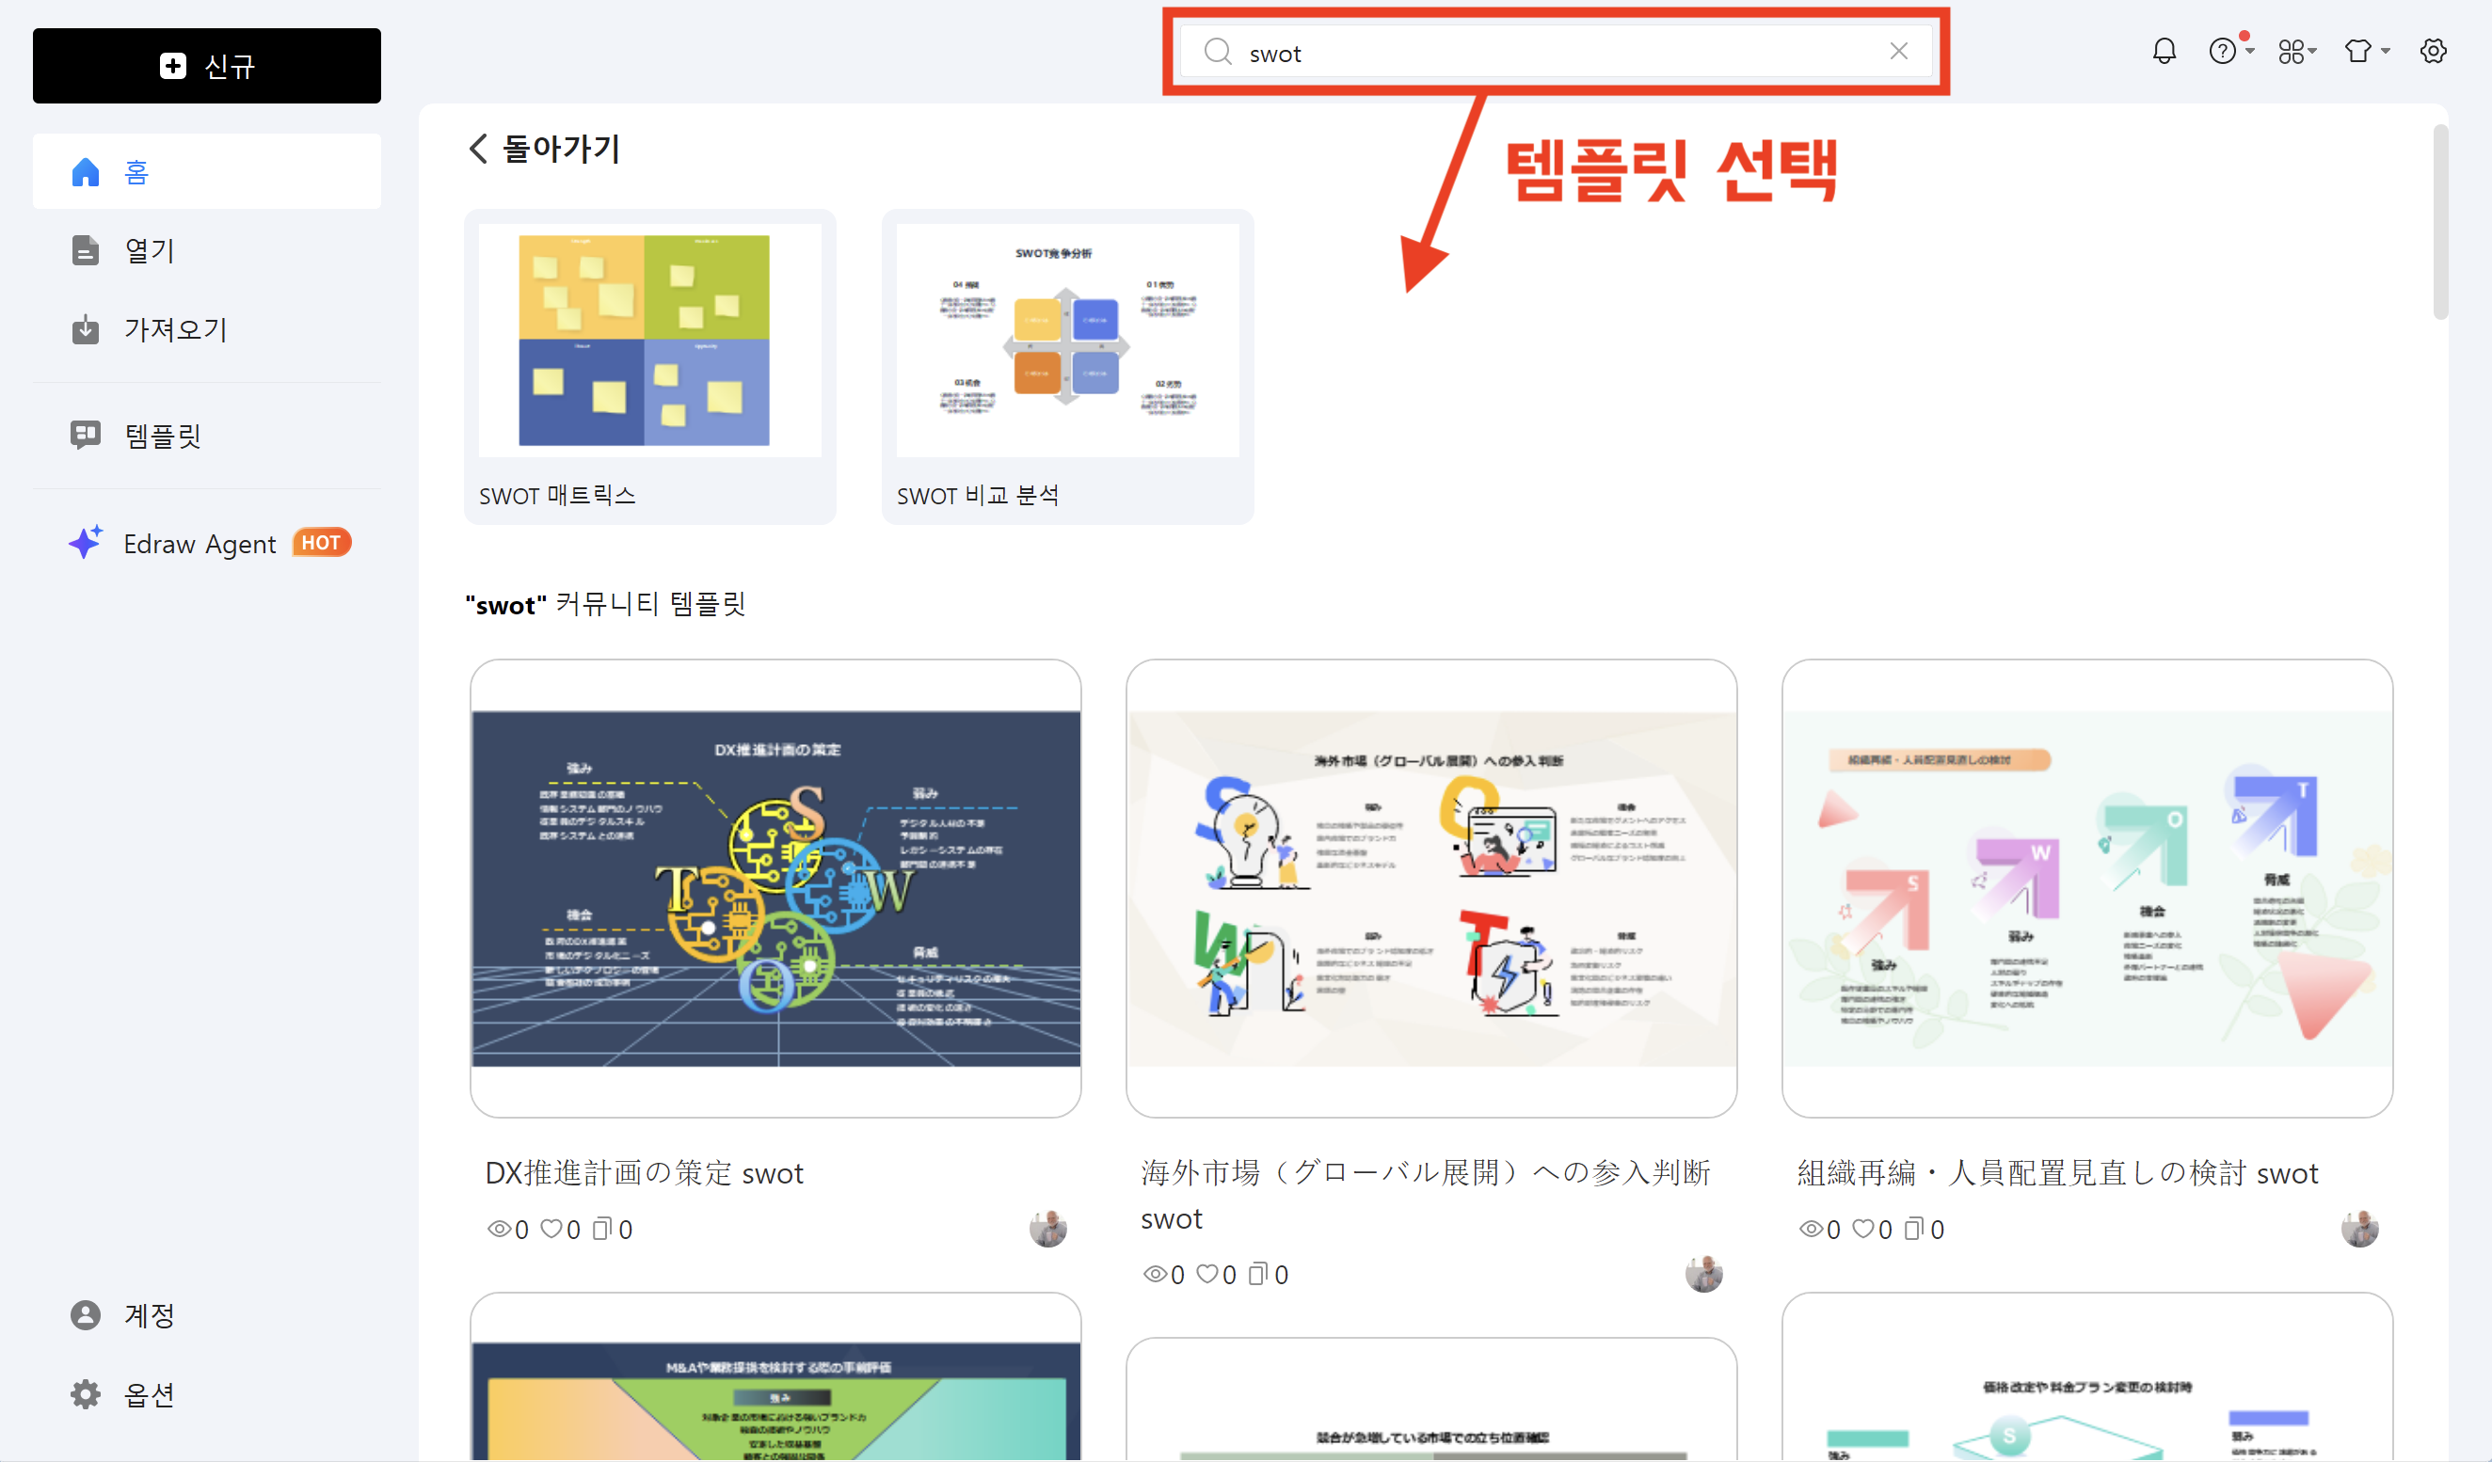Click 돌아가기 back link
This screenshot has height=1462, width=2492.
point(545,150)
